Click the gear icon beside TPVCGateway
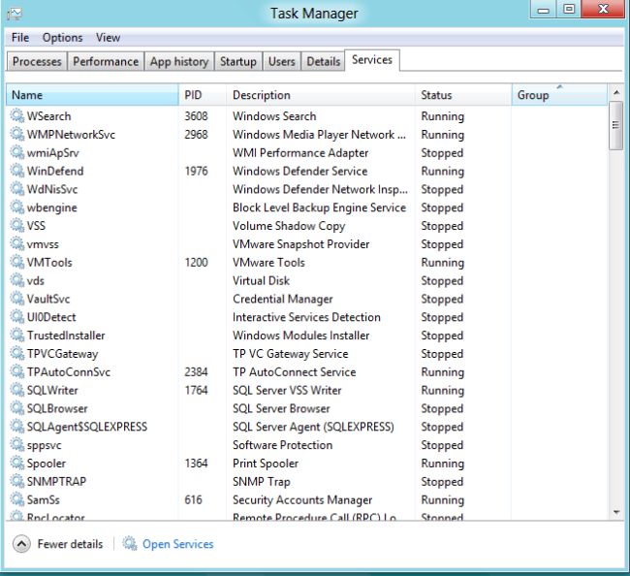Image resolution: width=630 pixels, height=576 pixels. [x=16, y=353]
